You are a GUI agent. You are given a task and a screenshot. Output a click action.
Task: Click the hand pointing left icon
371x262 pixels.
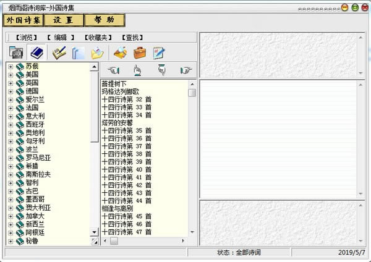pyautogui.click(x=113, y=70)
